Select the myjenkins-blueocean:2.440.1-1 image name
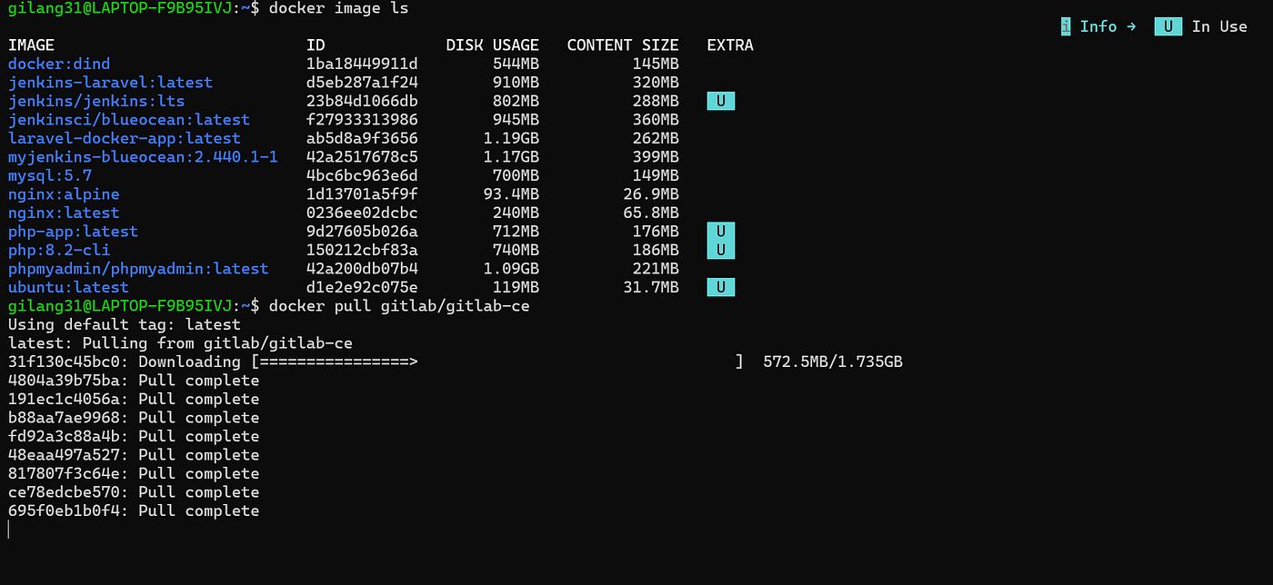The image size is (1273, 585). (143, 157)
